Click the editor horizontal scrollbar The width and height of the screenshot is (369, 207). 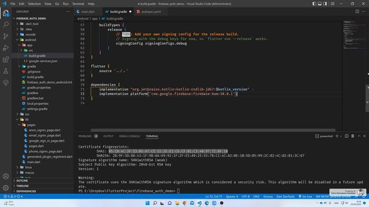(213, 130)
